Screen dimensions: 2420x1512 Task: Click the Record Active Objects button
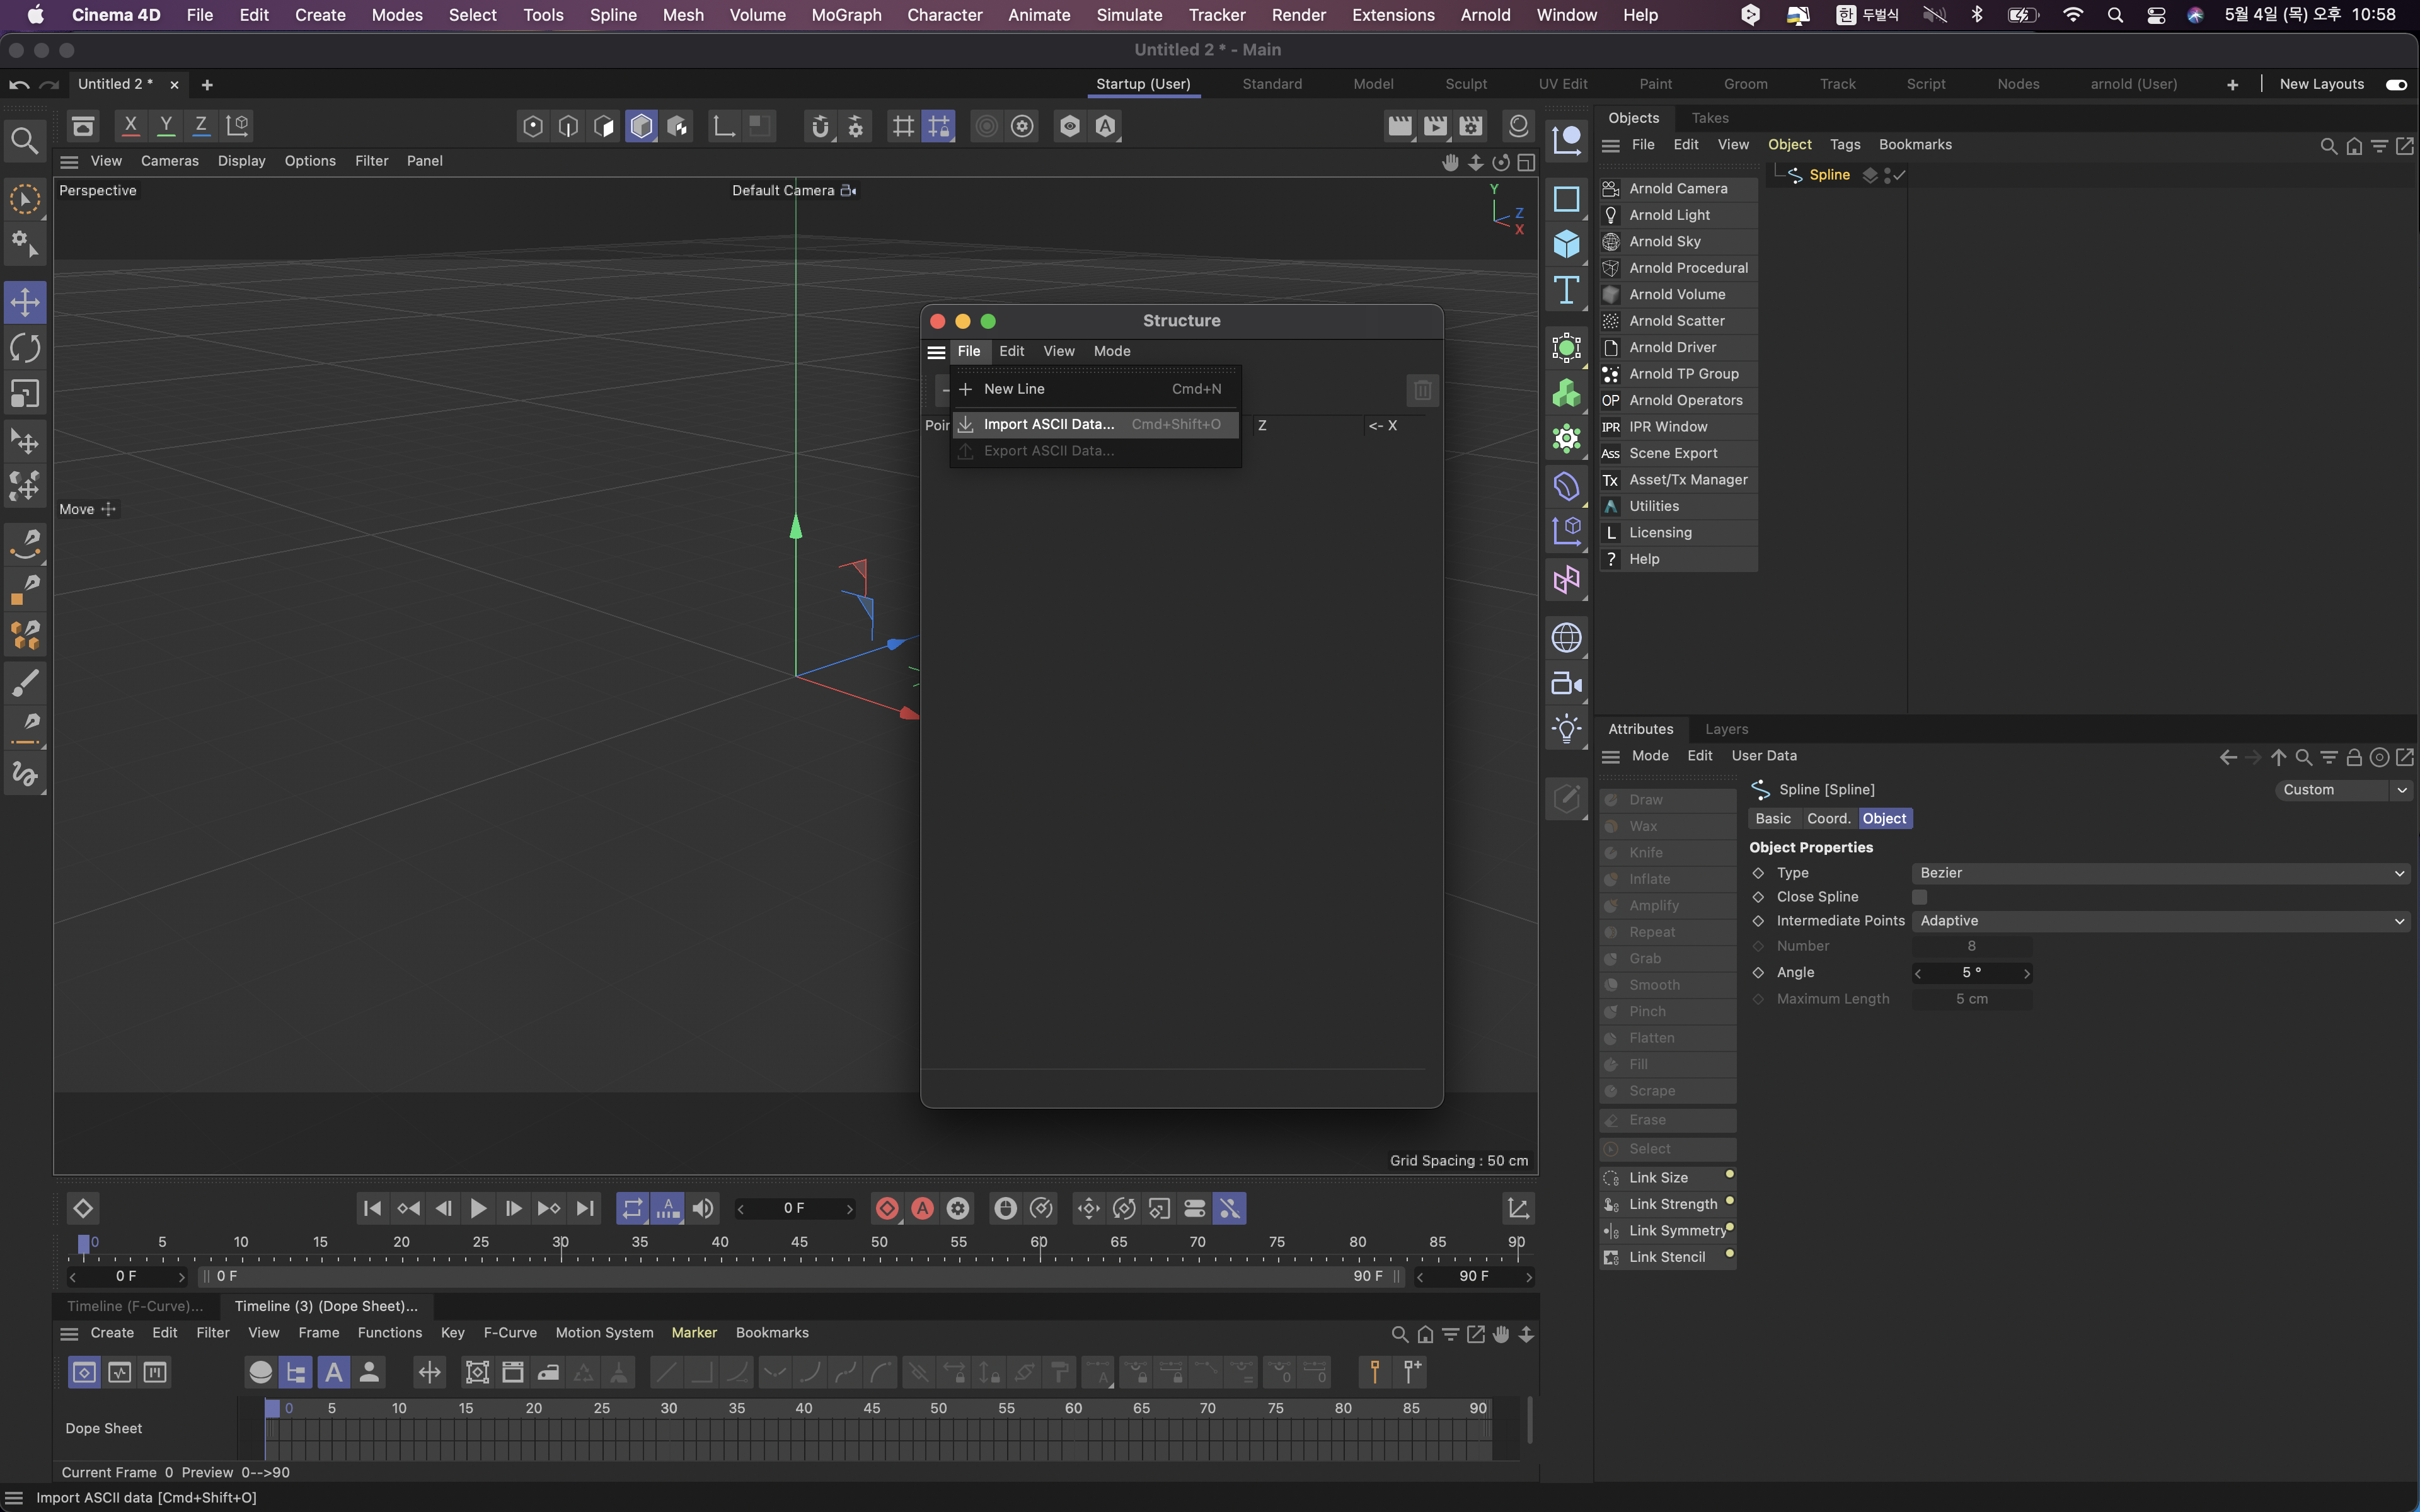(x=886, y=1208)
